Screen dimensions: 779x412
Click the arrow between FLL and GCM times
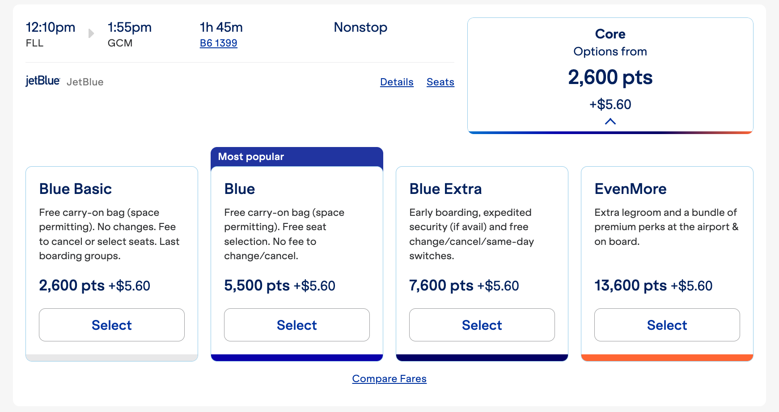click(91, 33)
